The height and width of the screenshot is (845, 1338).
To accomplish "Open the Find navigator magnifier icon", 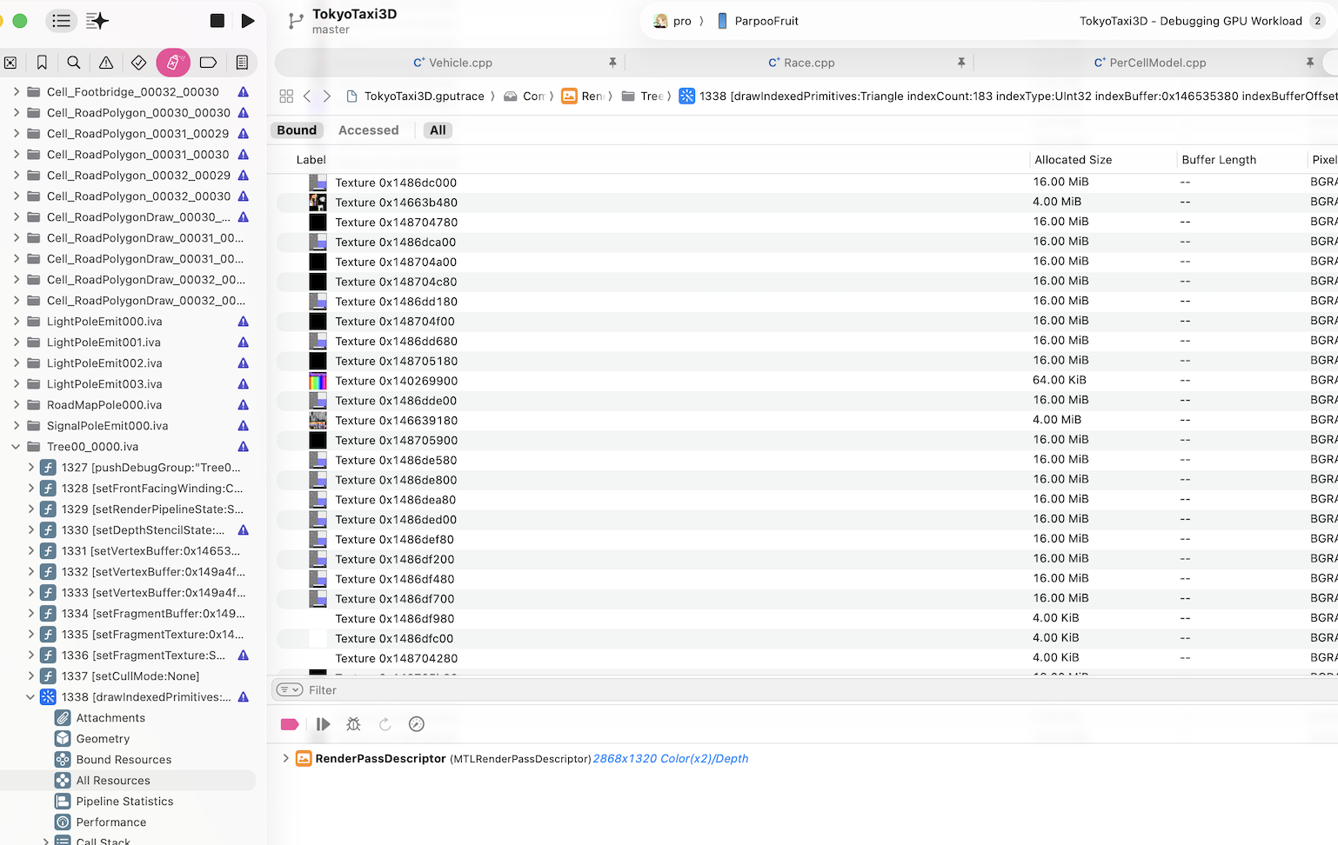I will coord(74,63).
